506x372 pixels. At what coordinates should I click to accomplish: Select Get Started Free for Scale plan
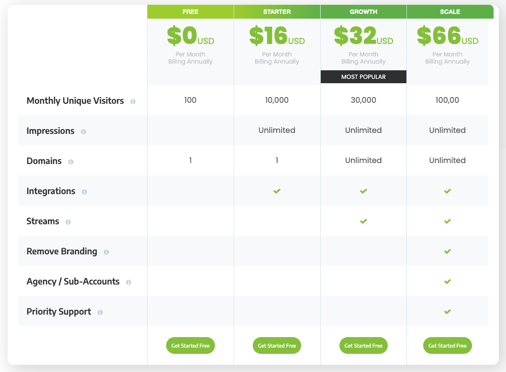coord(447,346)
